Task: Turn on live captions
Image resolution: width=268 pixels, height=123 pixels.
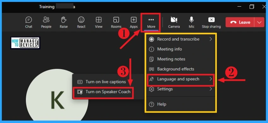Action: click(x=106, y=82)
